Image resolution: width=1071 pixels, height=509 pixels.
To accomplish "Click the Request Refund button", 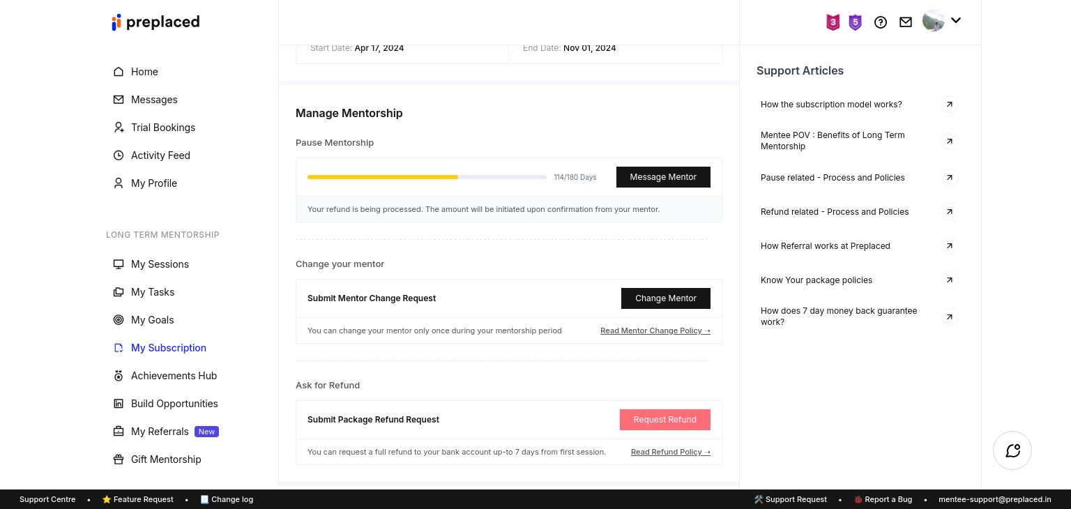I will point(664,420).
